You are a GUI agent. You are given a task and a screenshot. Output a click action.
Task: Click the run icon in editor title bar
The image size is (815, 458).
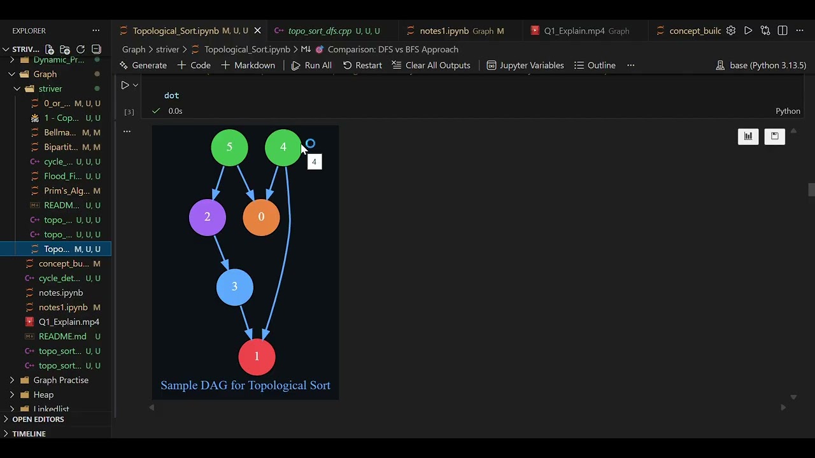[748, 31]
